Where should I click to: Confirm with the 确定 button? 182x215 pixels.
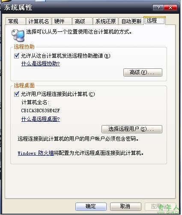(x=91, y=206)
